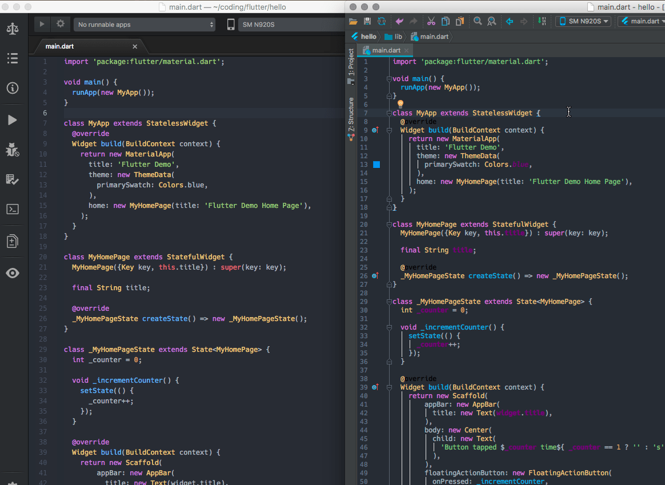Collapse the MyApp class fold marker

[x=389, y=113]
